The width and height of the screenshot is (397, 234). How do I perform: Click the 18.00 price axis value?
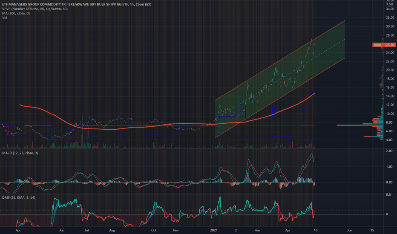[390, 79]
